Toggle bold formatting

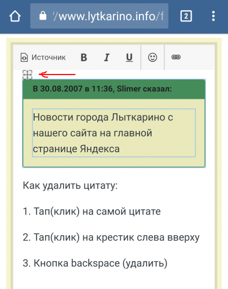(x=84, y=57)
